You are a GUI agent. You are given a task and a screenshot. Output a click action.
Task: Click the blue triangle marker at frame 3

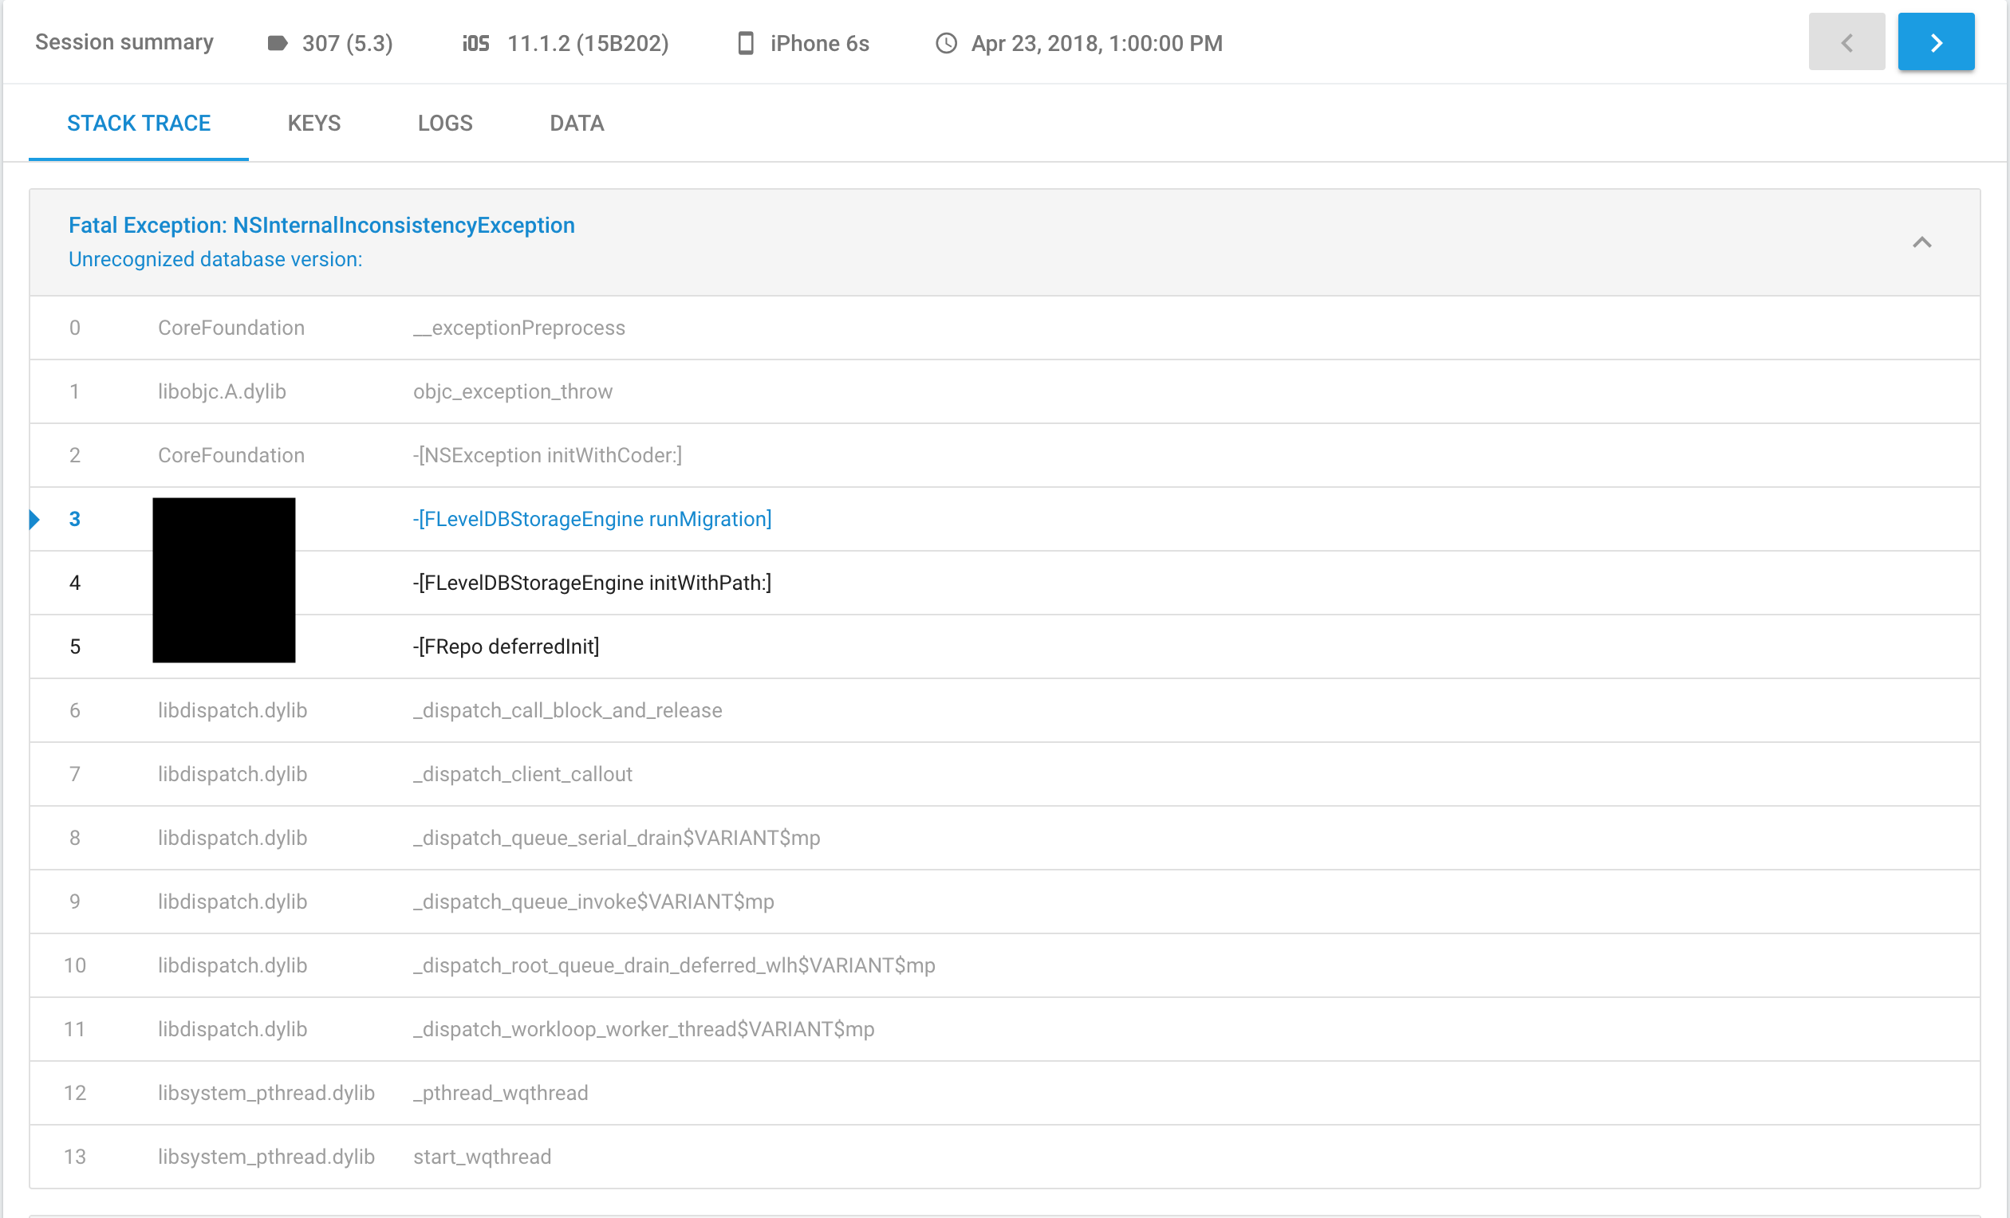pyautogui.click(x=36, y=518)
